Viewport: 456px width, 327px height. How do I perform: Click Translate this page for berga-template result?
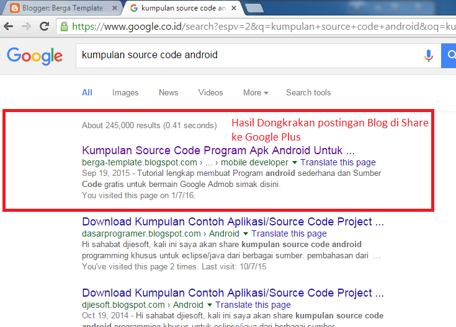click(x=338, y=162)
